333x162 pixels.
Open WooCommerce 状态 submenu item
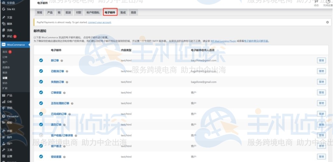pyautogui.click(x=5, y=83)
